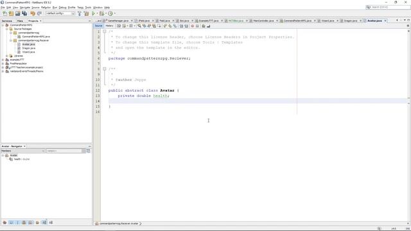The height and width of the screenshot is (231, 411).
Task: Expand the Libraries tree node
Action: 7,56
